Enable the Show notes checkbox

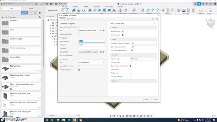tap(131, 69)
